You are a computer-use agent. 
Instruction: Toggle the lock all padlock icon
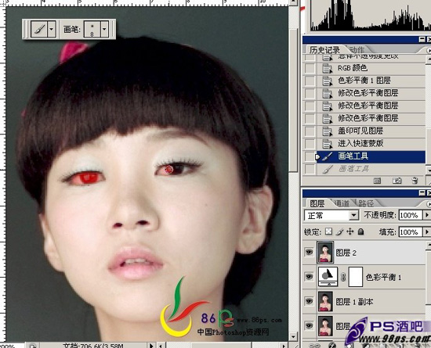[361, 232]
